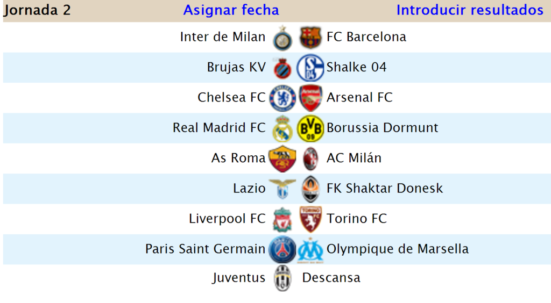Screen dimensions: 551x303
Task: Click the Chelsea FC badge
Action: 282,98
